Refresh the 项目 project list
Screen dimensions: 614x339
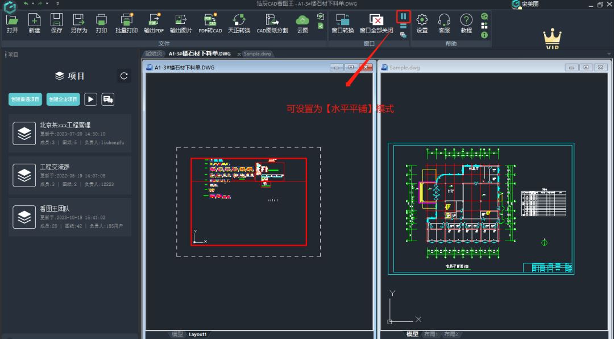pyautogui.click(x=124, y=76)
